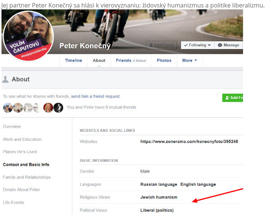Click the first mutual friend avatar
Viewport: 267px width, 215px height.
point(8,108)
